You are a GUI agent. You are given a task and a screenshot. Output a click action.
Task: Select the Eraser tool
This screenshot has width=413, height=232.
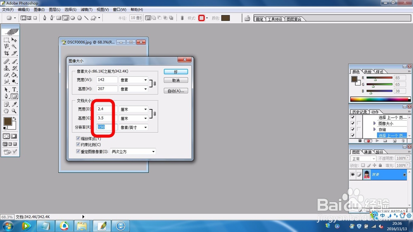6,75
